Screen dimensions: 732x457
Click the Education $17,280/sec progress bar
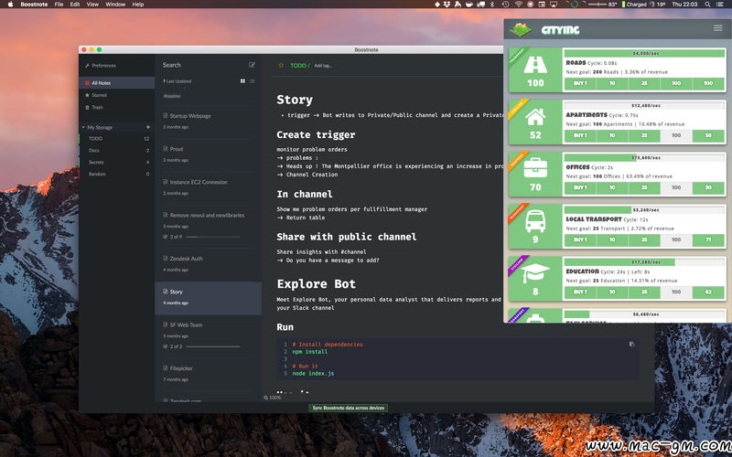tap(645, 262)
